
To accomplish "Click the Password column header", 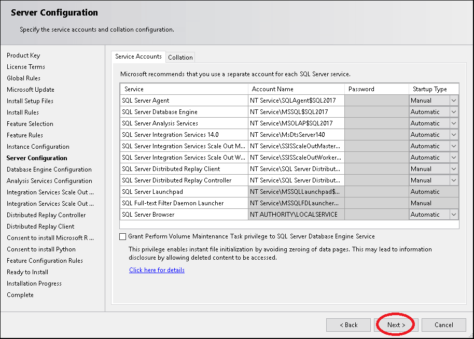I will (377, 89).
